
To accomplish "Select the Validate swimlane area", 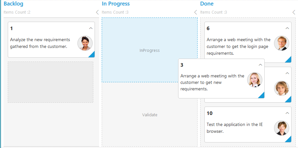I will (150, 115).
